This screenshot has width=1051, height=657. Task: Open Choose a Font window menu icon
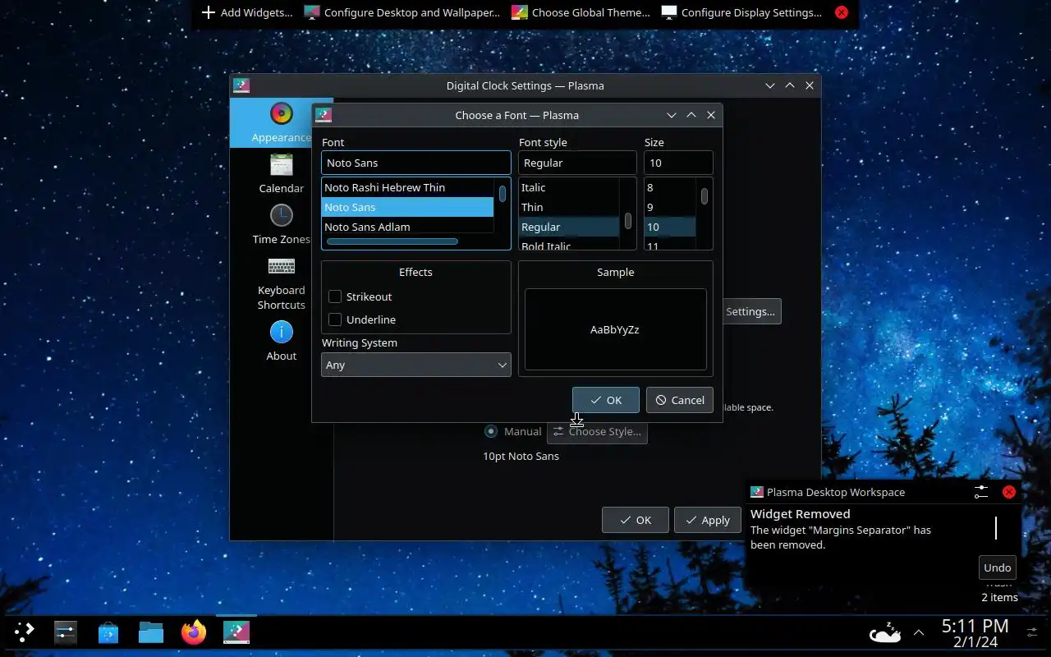click(324, 115)
